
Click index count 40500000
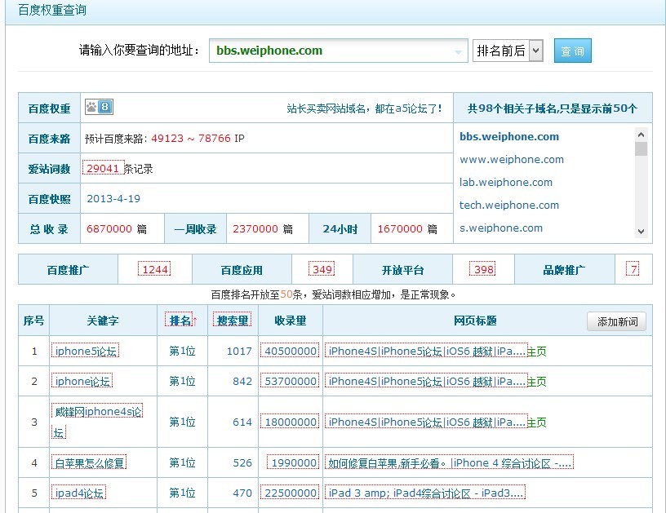290,351
